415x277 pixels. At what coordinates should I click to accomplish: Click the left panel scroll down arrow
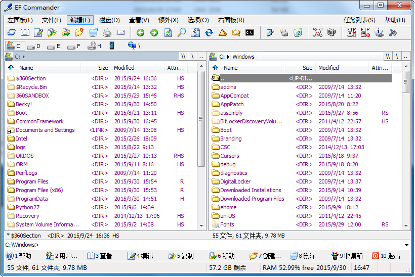pos(201,226)
